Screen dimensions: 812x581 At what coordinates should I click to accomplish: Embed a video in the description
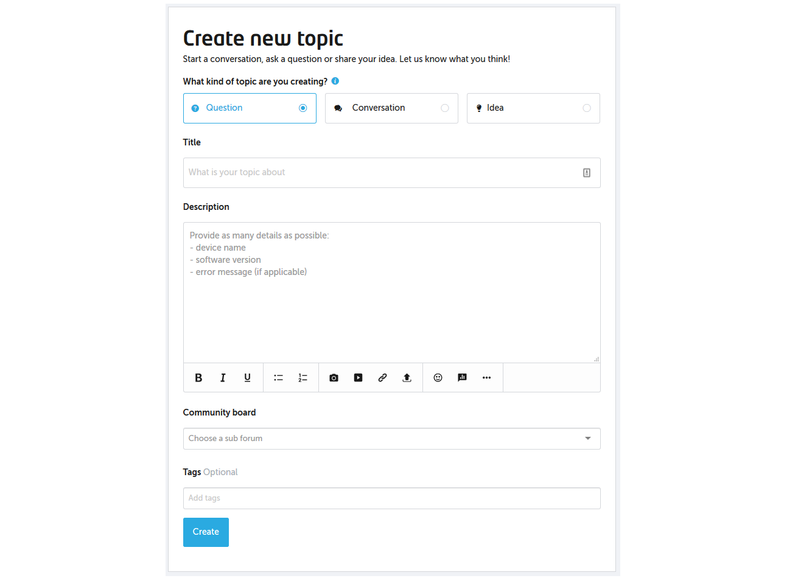pos(358,378)
